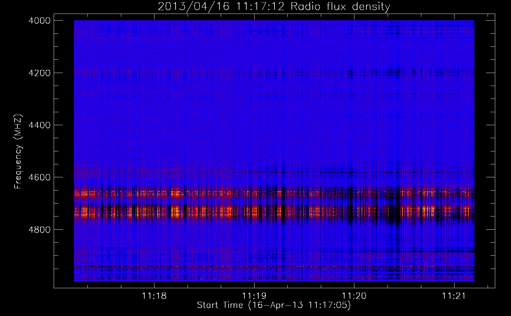Select the 4600 frequency tick label
Screen dimensions: 511x316
(x=39, y=177)
